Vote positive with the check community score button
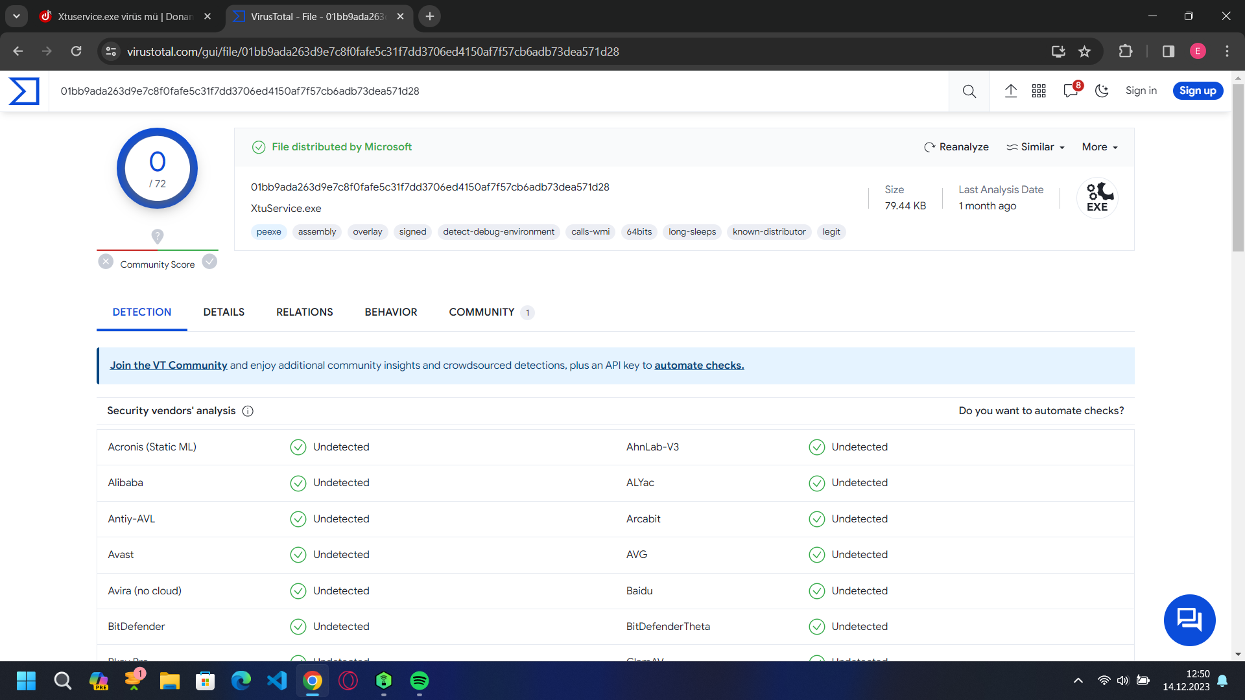Image resolution: width=1245 pixels, height=700 pixels. (209, 261)
